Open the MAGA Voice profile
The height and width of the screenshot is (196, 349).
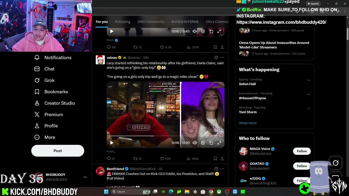260,149
